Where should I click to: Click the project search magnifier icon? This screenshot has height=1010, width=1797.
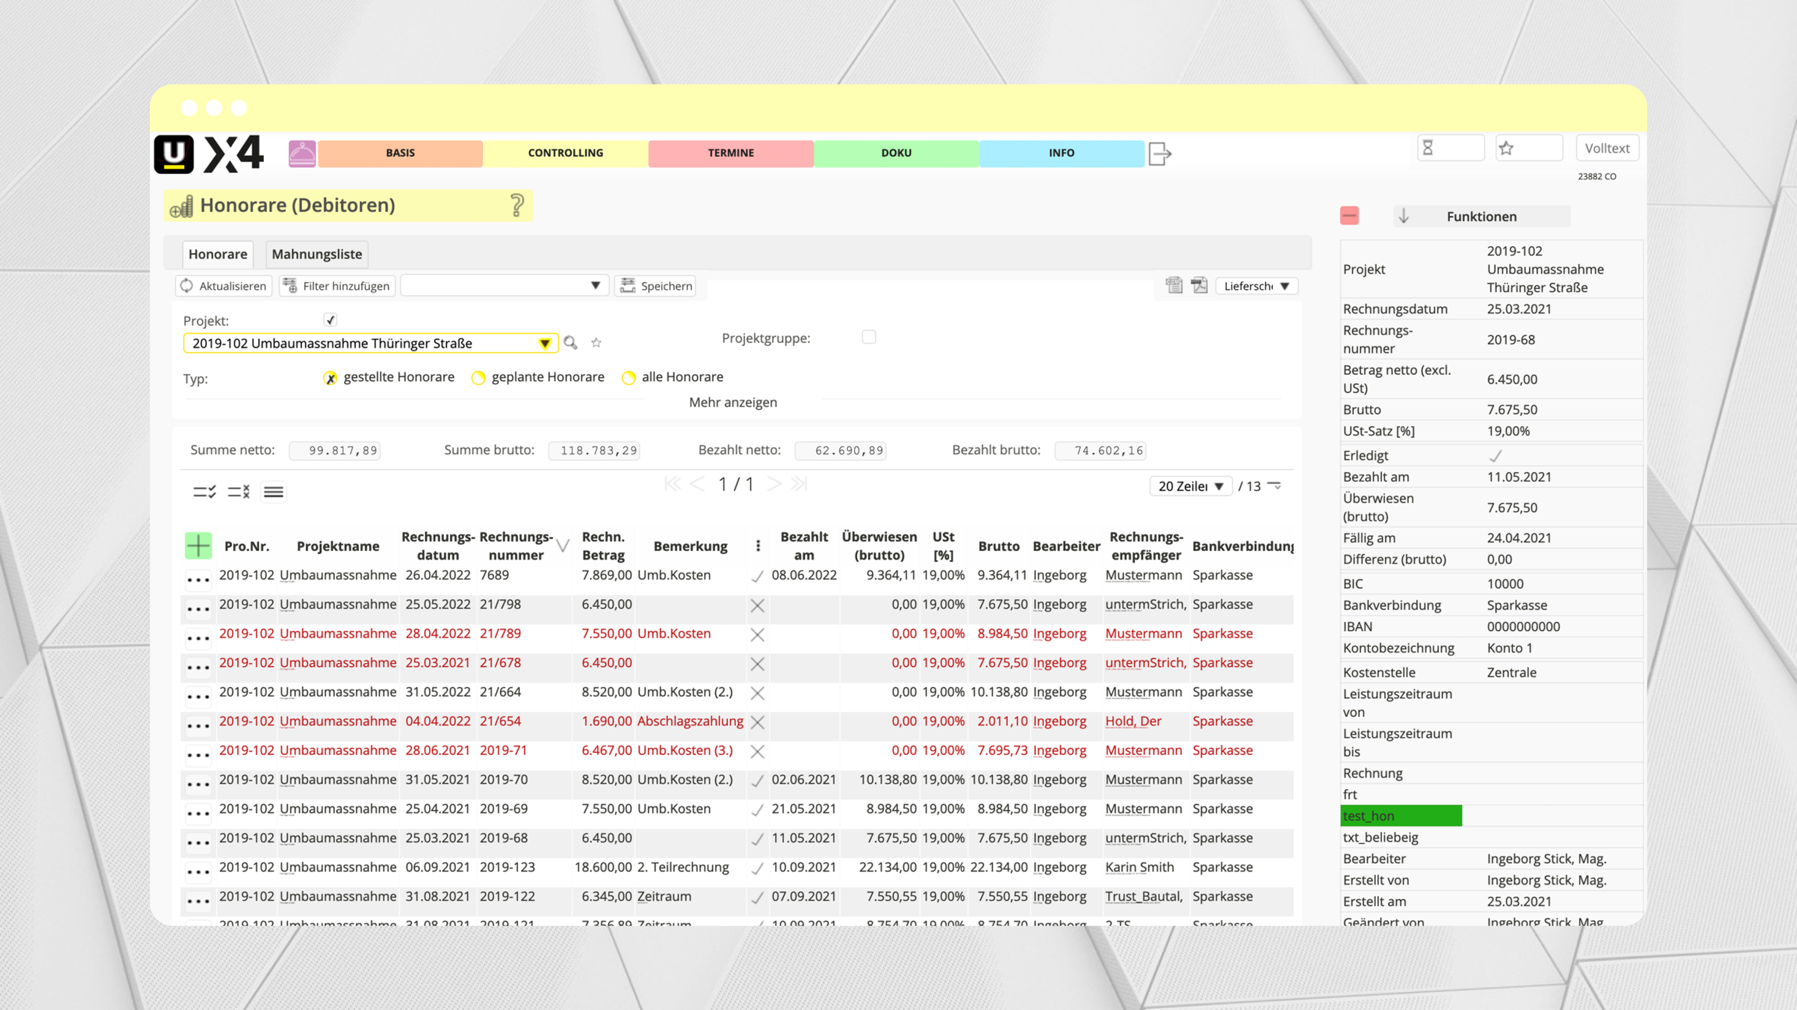pos(571,342)
